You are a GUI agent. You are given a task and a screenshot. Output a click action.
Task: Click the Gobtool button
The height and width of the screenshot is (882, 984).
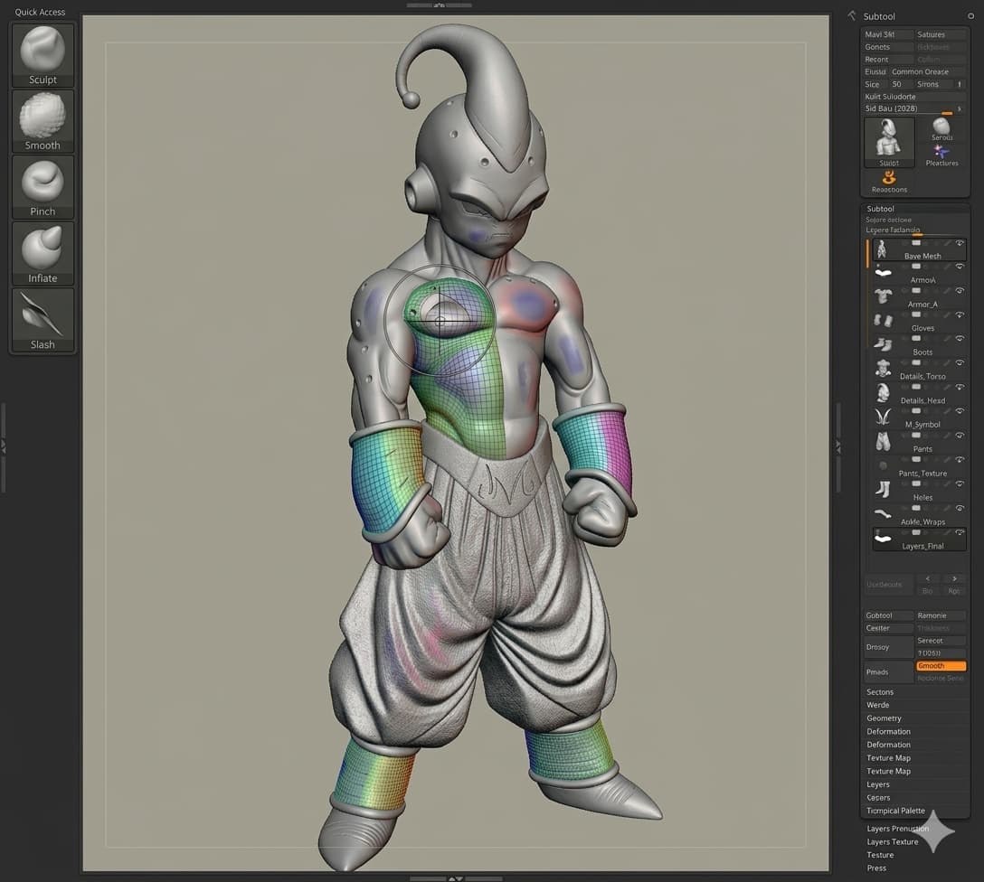coord(888,615)
